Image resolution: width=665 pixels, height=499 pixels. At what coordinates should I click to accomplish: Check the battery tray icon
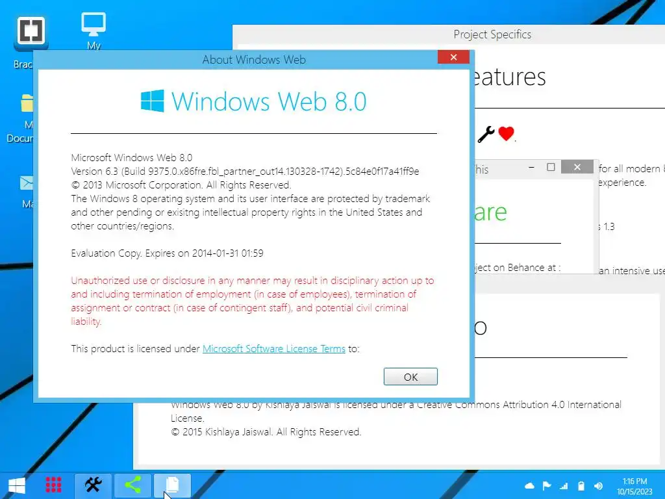(x=581, y=486)
